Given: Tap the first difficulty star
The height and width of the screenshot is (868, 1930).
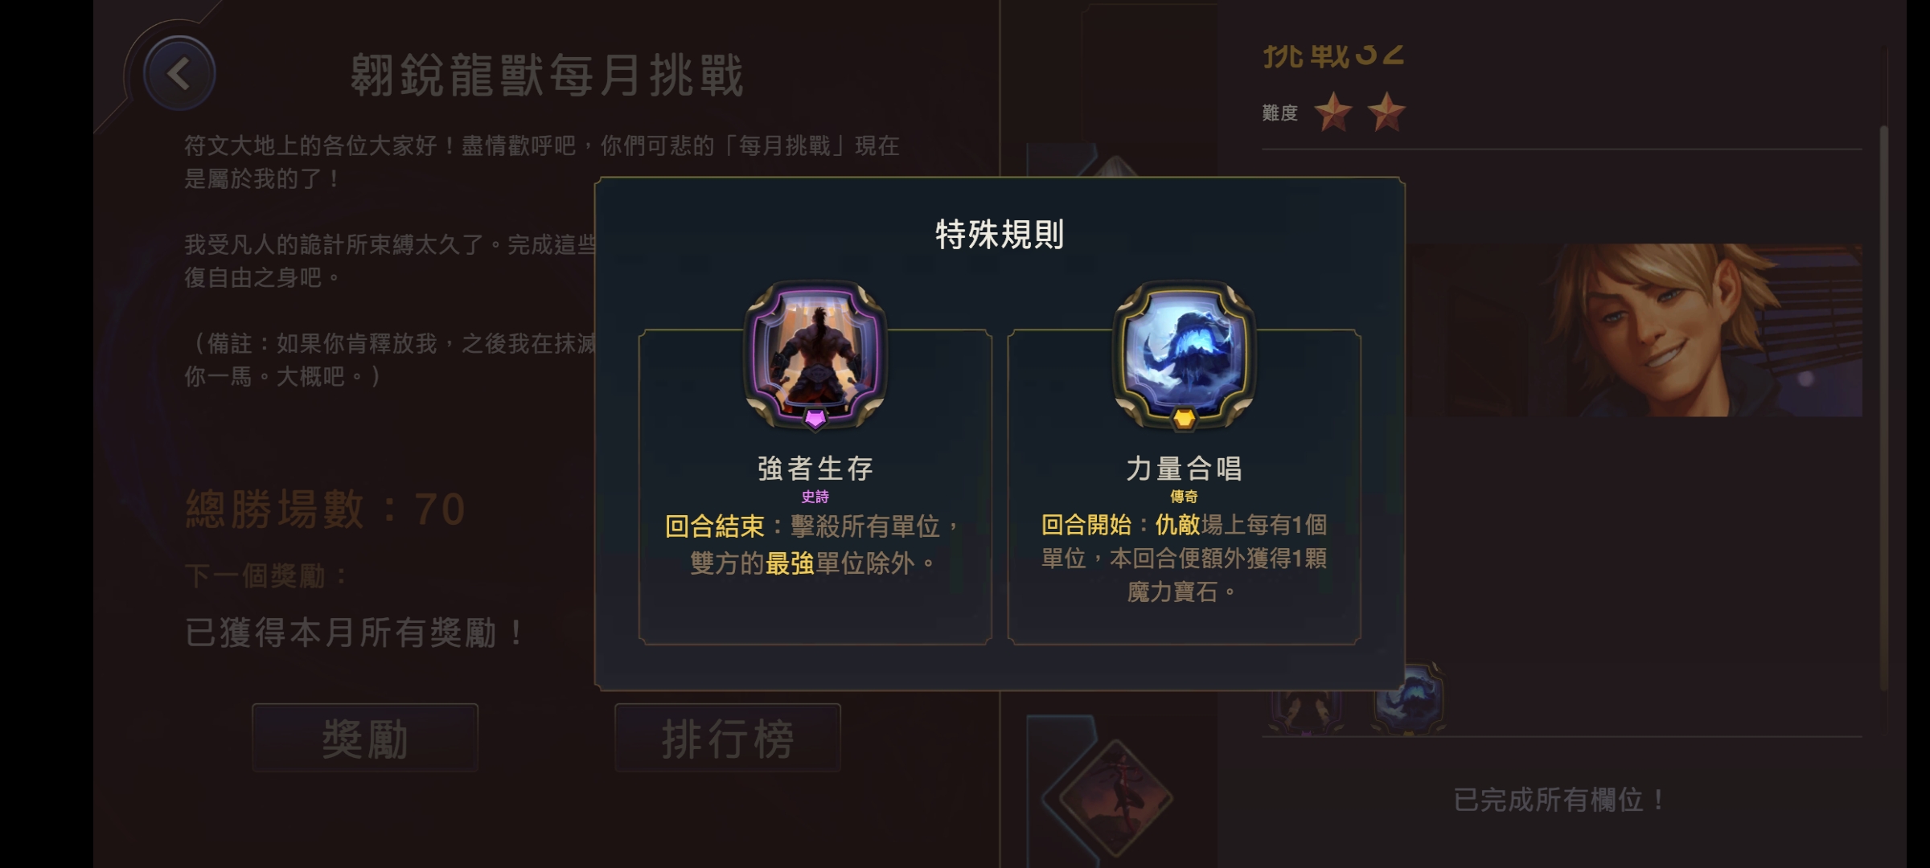Looking at the screenshot, I should [x=1333, y=112].
